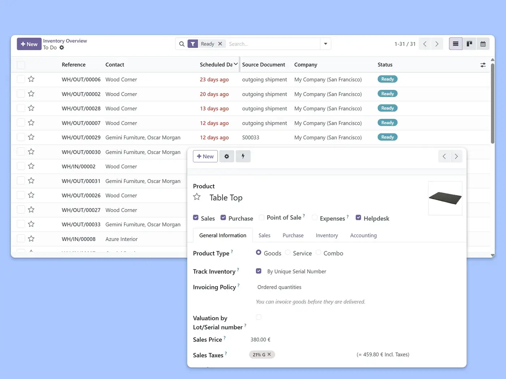The width and height of the screenshot is (506, 379).
Task: Open the Accounting tab
Action: tap(363, 235)
